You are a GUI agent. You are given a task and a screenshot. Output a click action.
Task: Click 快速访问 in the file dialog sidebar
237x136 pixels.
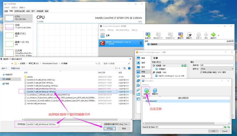tap(9, 75)
